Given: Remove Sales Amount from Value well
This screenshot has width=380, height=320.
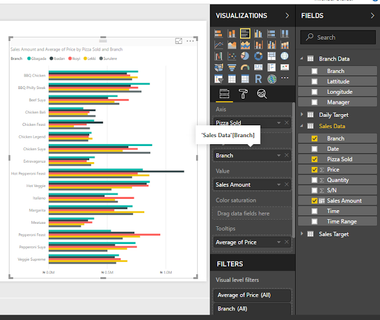Looking at the screenshot, I should click(286, 185).
